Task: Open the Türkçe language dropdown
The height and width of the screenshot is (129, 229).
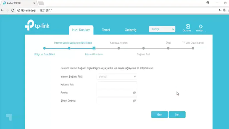Action: [162, 29]
